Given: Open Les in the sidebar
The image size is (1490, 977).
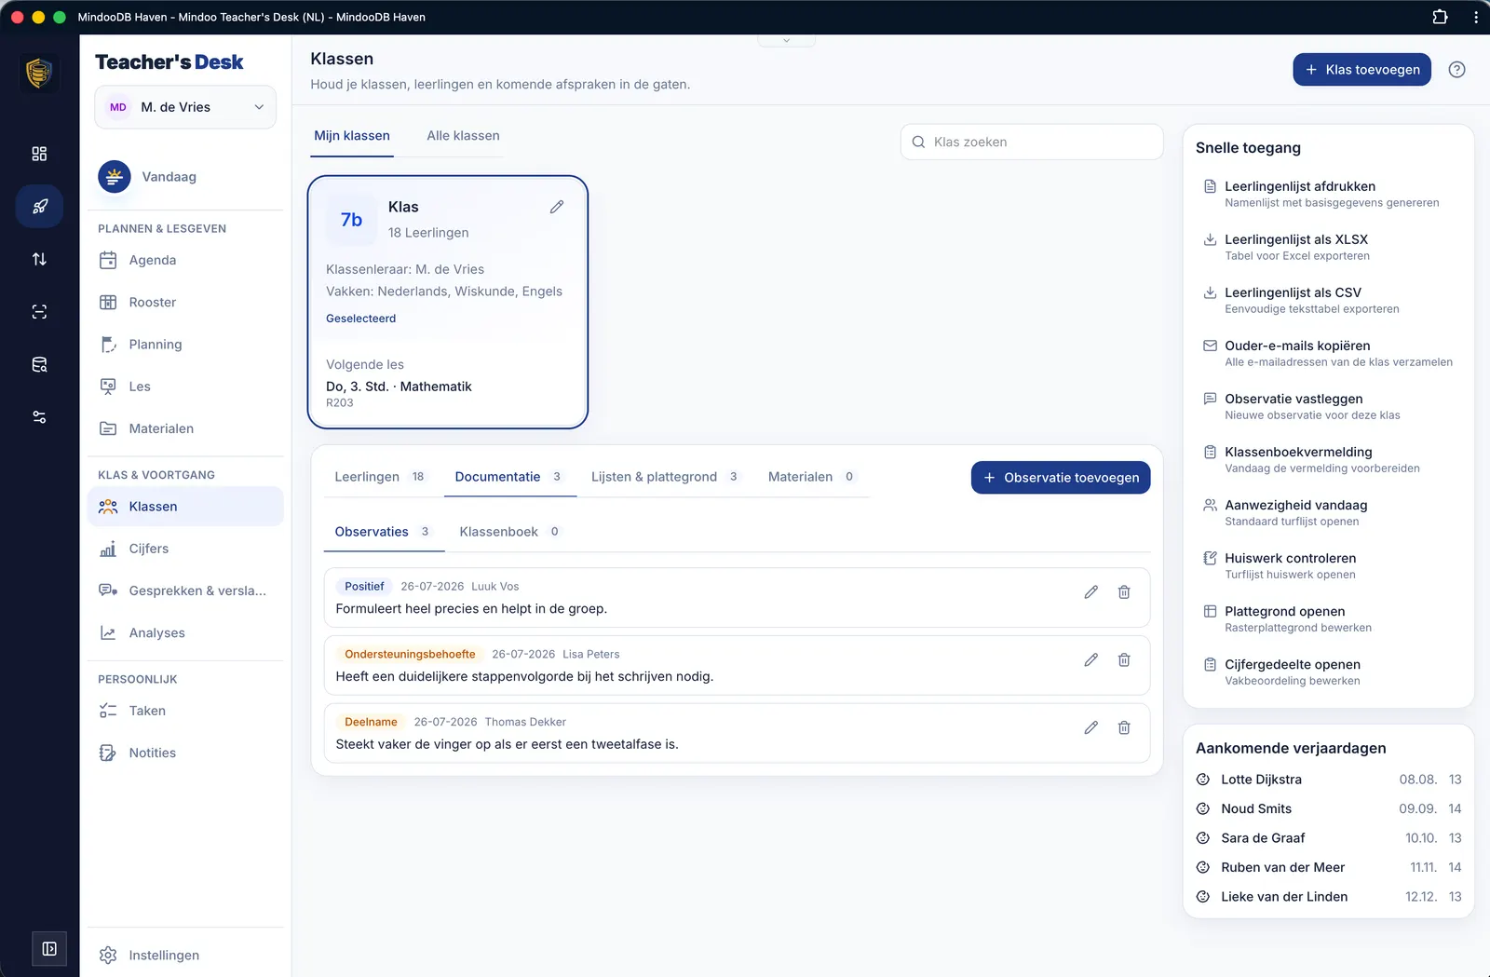Looking at the screenshot, I should [x=185, y=387].
